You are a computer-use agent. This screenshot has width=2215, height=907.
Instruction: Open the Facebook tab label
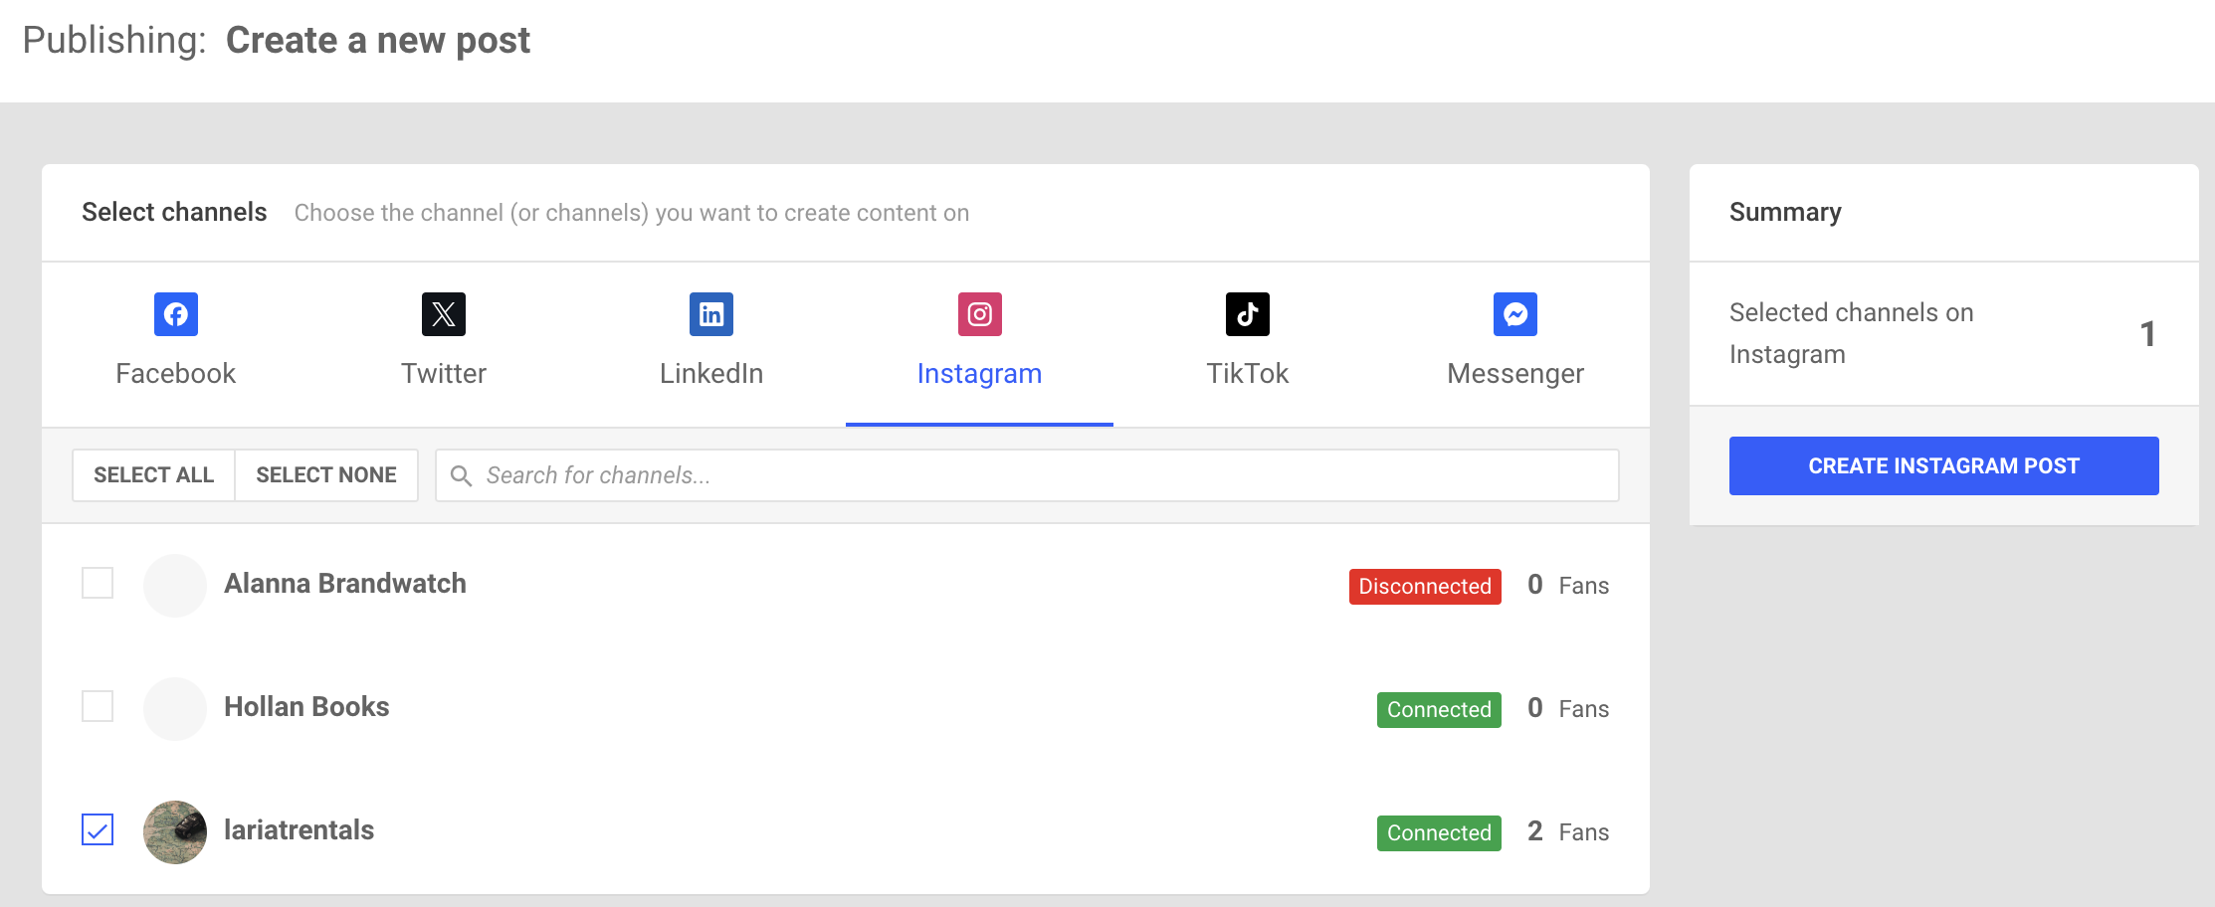pos(176,374)
